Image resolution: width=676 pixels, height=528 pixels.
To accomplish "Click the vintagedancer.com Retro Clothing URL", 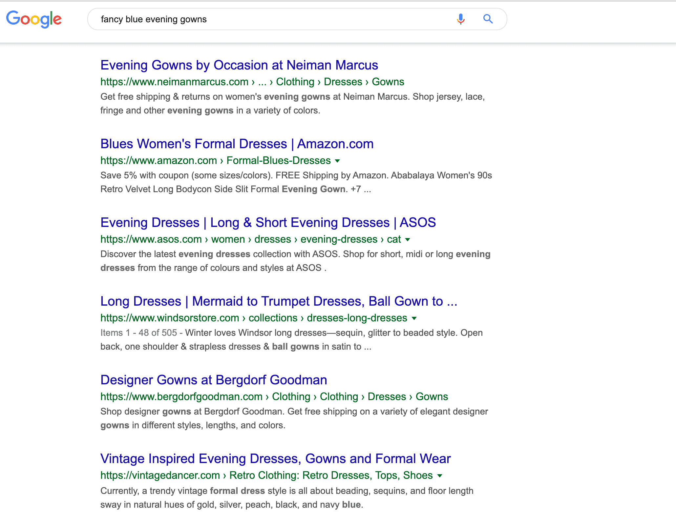I will 266,475.
